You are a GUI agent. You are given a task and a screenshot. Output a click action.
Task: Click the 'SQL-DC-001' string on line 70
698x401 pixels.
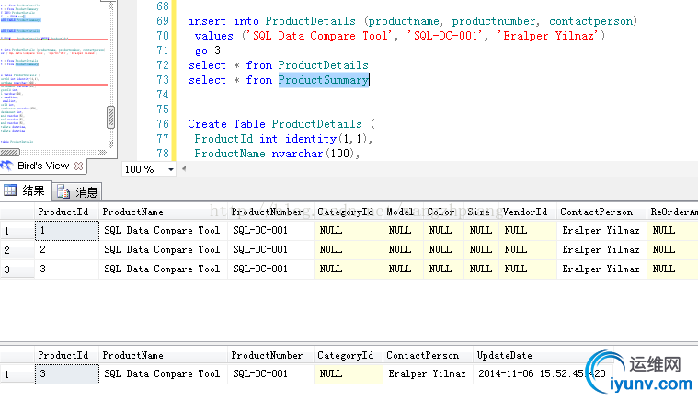(x=446, y=36)
